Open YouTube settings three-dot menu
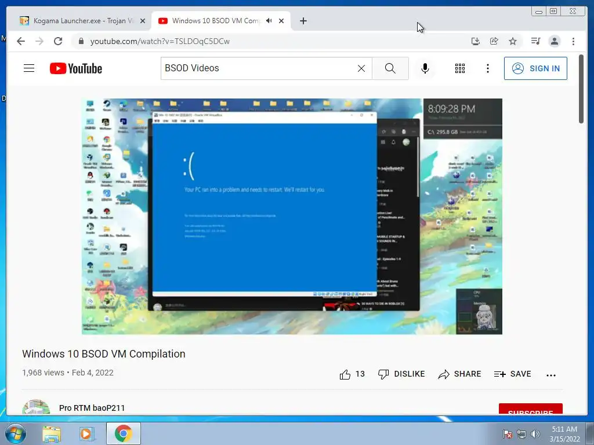Screen dimensions: 594x445 point(487,68)
